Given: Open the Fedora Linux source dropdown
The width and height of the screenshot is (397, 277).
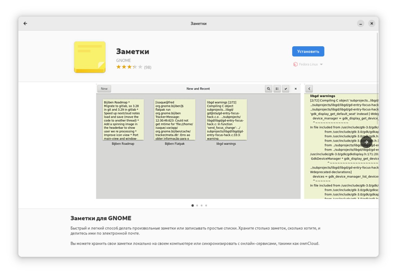Looking at the screenshot, I should click(x=308, y=64).
